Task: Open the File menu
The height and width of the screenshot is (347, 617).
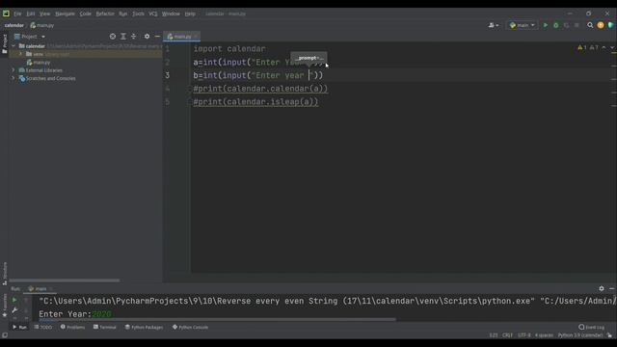Action: (x=17, y=13)
